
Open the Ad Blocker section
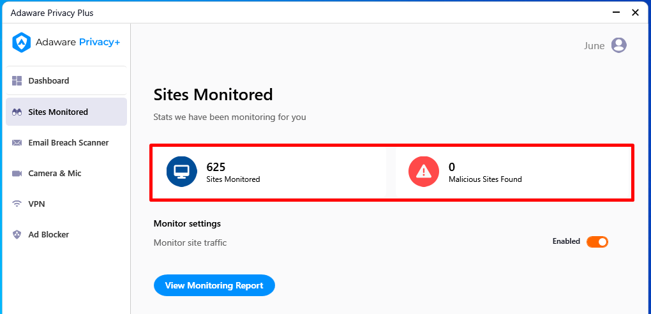click(x=66, y=235)
